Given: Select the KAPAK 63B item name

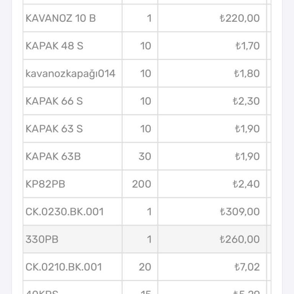Looking at the screenshot, I should [53, 156].
